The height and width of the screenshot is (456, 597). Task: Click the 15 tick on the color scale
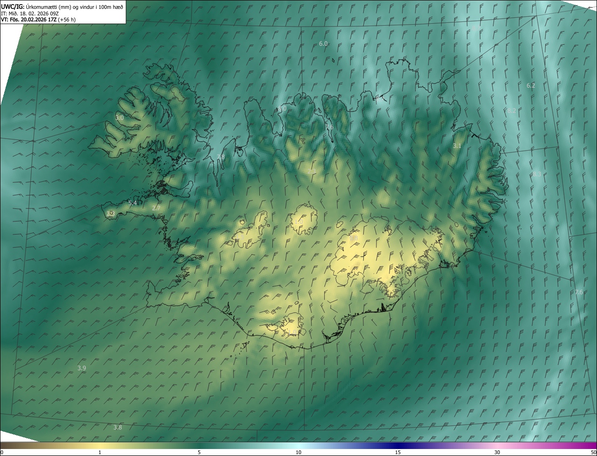click(x=398, y=453)
